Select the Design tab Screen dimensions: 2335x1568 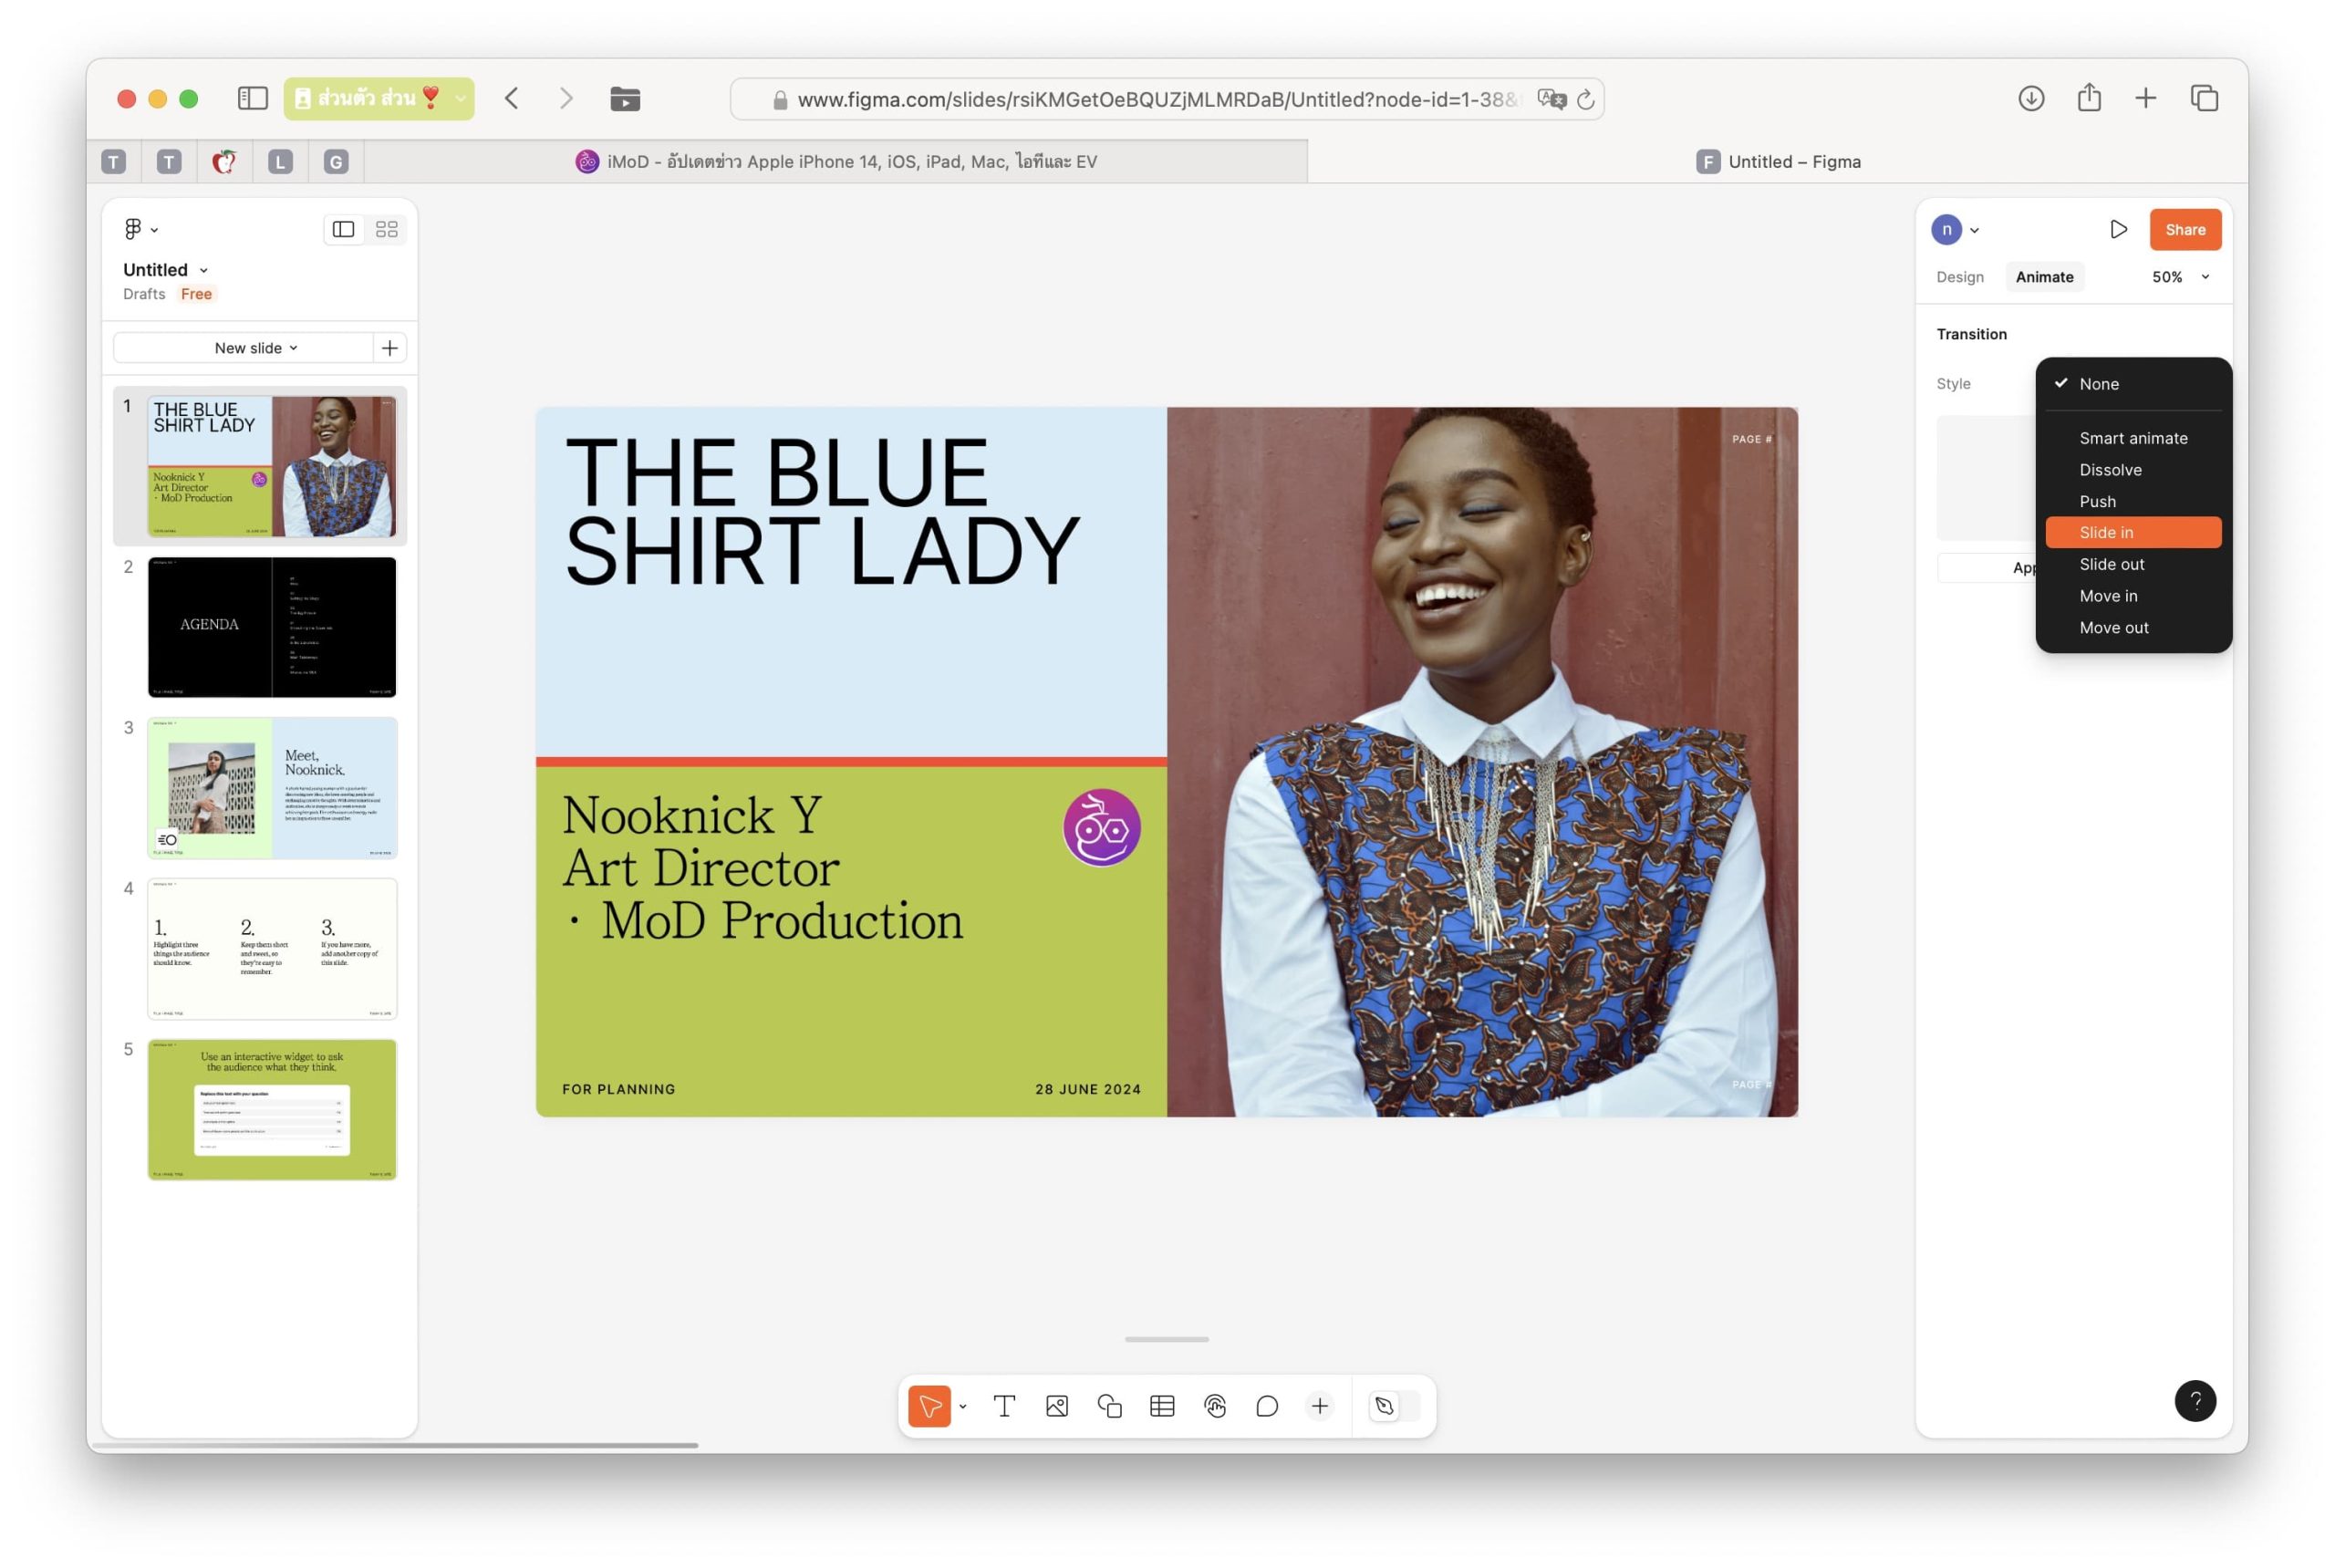click(x=1959, y=277)
